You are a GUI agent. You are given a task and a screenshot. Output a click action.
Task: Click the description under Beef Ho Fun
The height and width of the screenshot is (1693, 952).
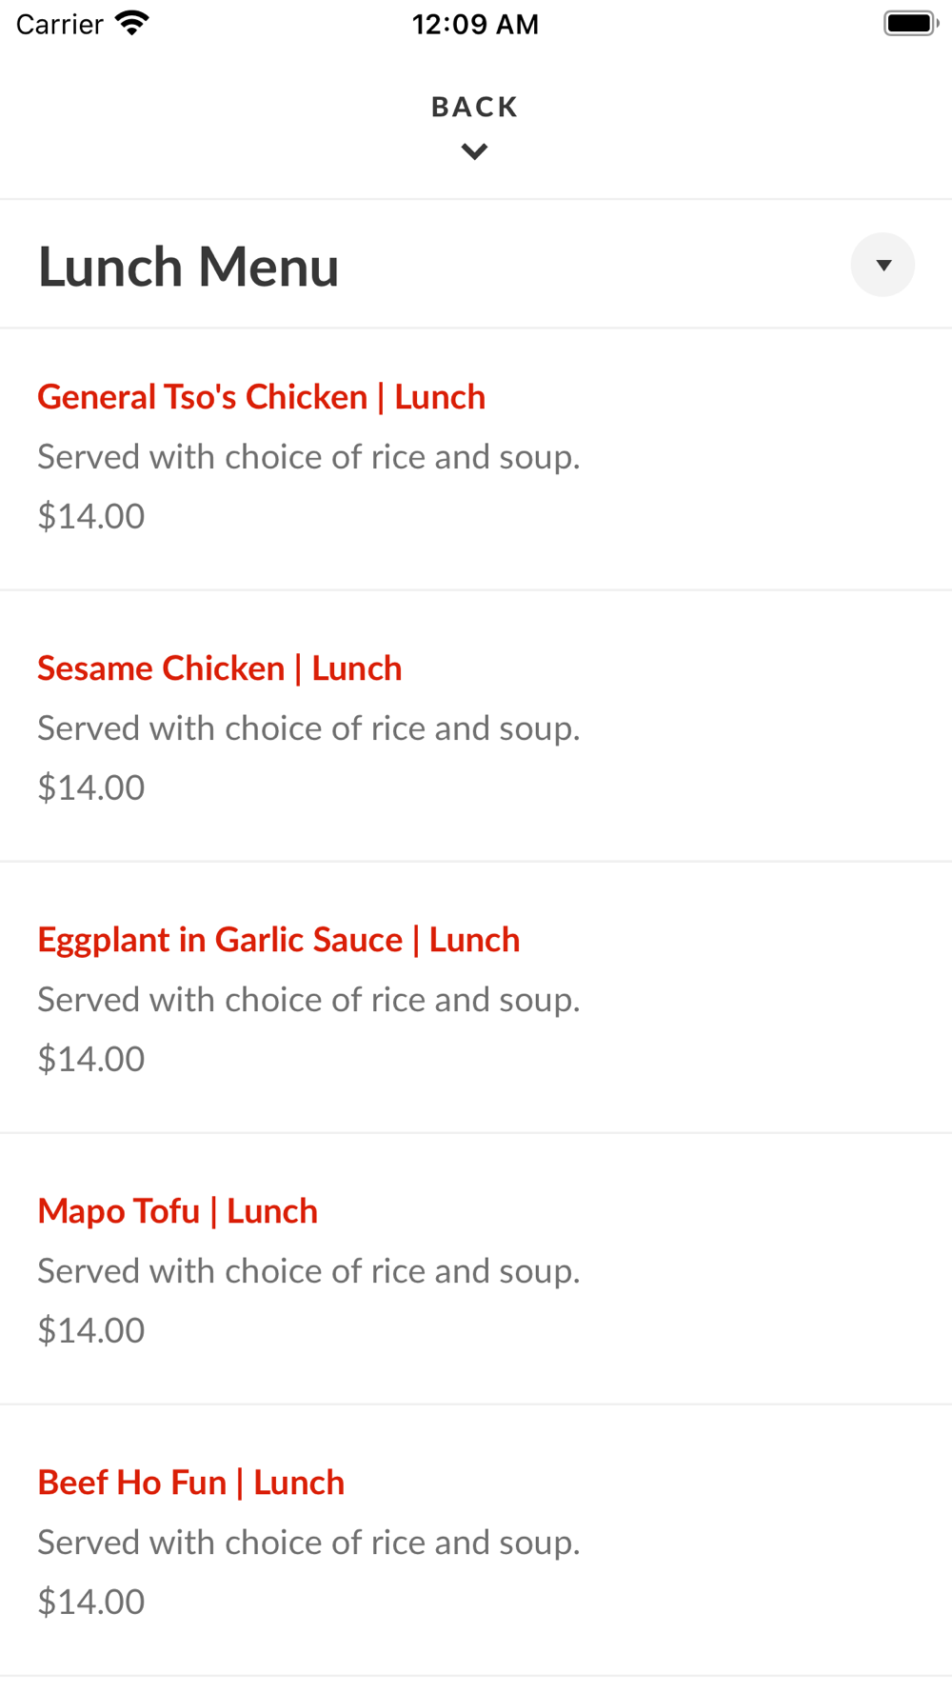(x=308, y=1543)
